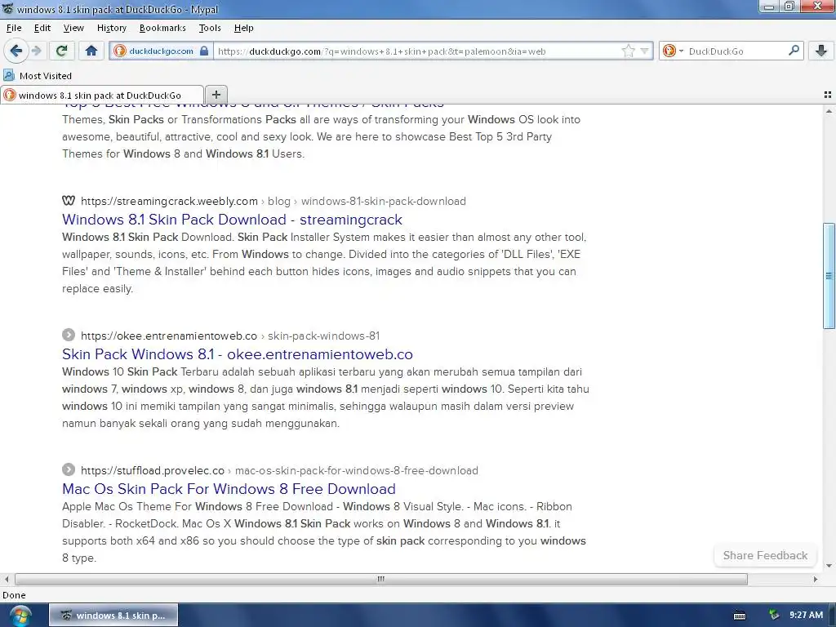Click the streamingcrack.weebly.com URL text
Viewport: 836px width, 627px height.
click(x=169, y=201)
